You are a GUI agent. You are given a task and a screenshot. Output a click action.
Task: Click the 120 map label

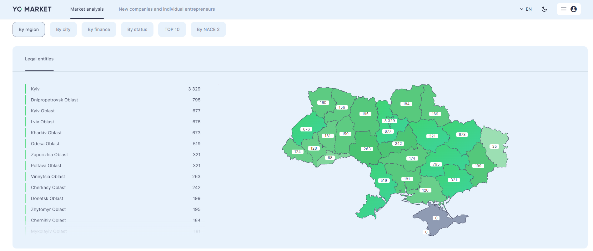425,190
